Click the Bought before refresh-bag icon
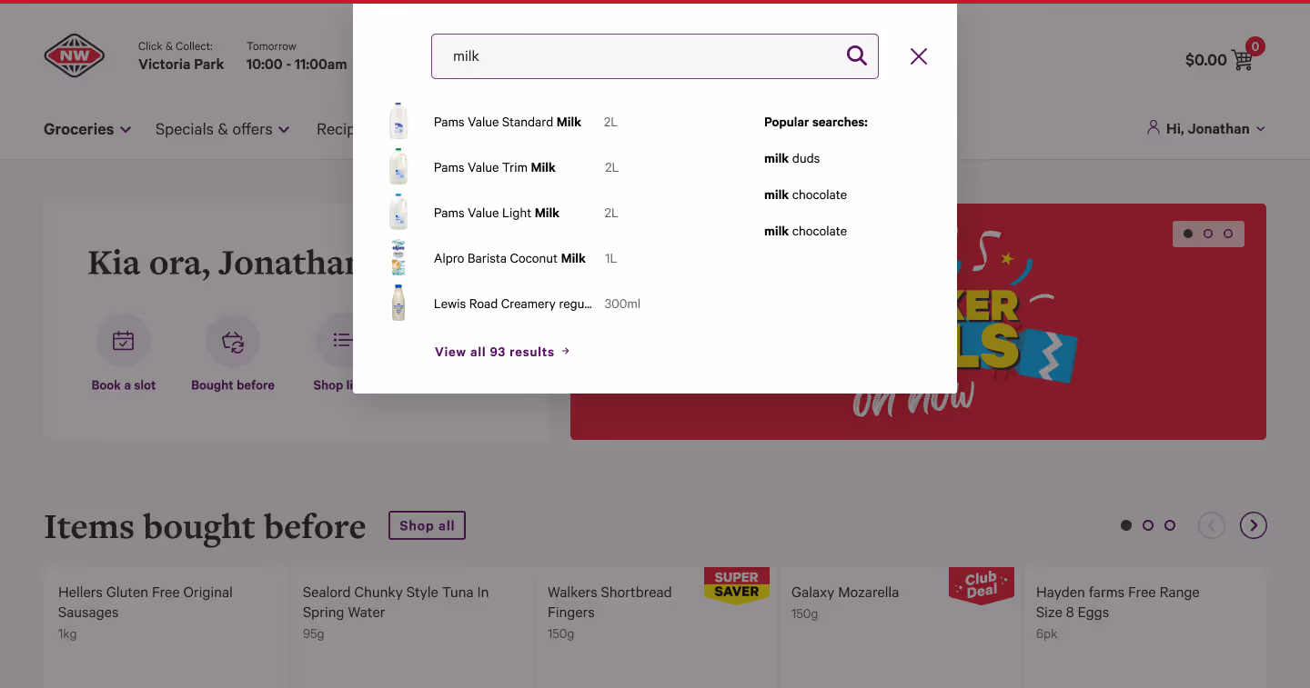Image resolution: width=1310 pixels, height=688 pixels. (233, 341)
